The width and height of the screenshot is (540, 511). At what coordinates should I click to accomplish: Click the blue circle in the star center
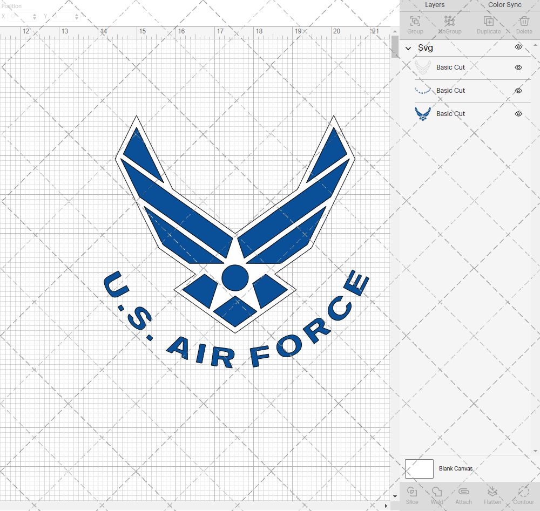coord(235,278)
